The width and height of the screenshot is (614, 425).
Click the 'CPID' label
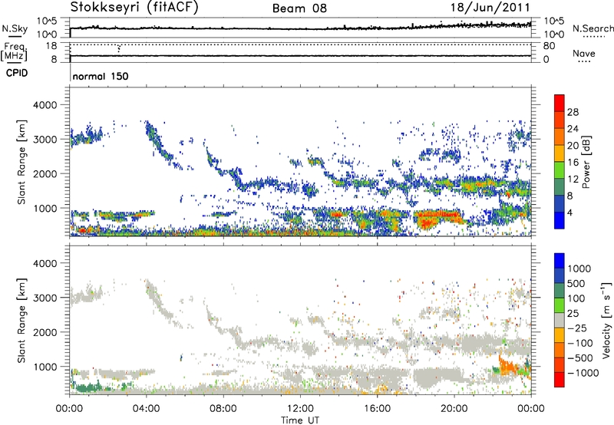(17, 73)
